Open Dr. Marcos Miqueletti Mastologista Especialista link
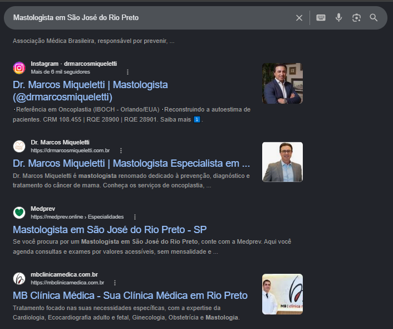The image size is (393, 329). (131, 163)
